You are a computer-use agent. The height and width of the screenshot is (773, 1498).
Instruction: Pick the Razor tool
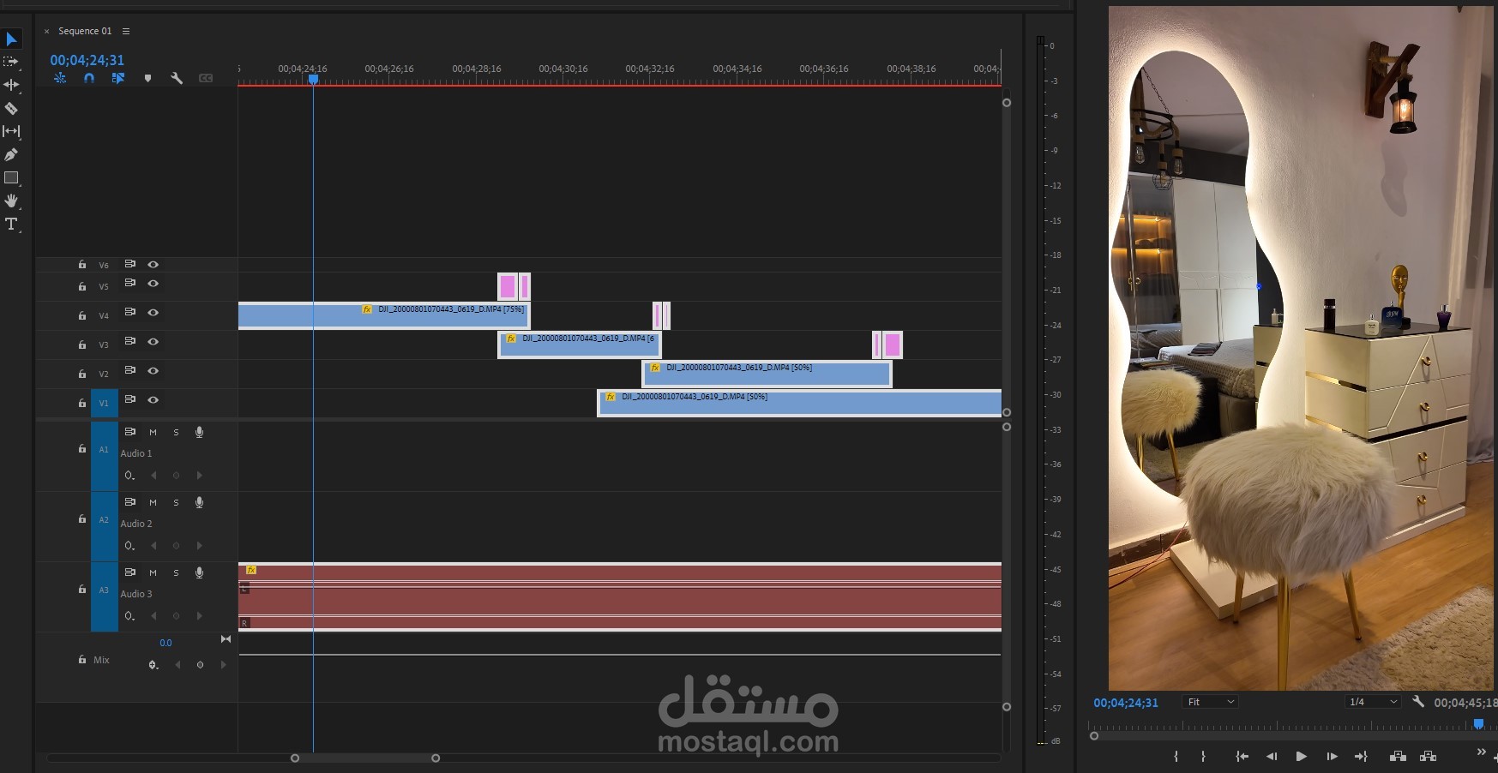11,108
